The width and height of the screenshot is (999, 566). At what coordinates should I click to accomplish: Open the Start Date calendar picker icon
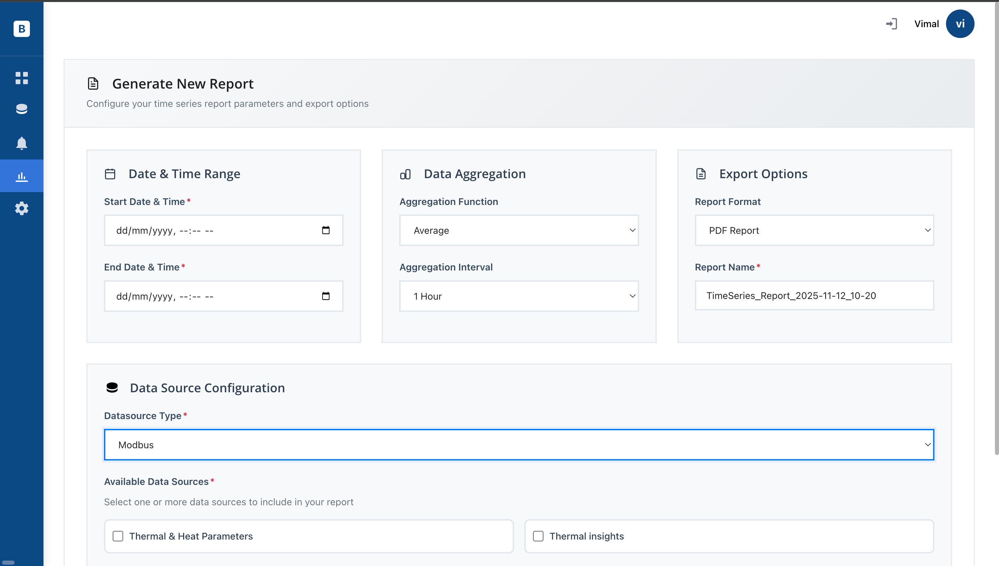tap(326, 230)
